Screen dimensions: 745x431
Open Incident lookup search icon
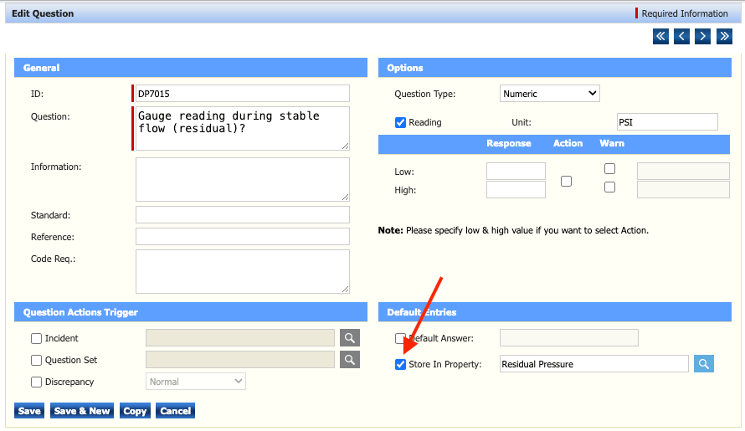(x=350, y=338)
